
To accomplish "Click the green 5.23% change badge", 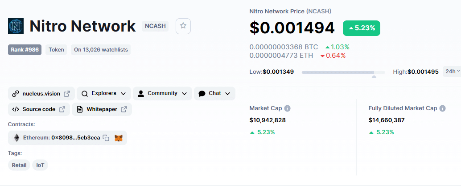I will (361, 28).
